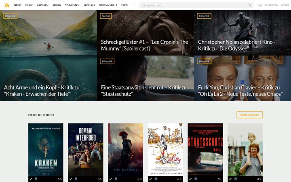Open the Domani Interrogo movie poster
This screenshot has height=182, width=291.
coord(86,150)
